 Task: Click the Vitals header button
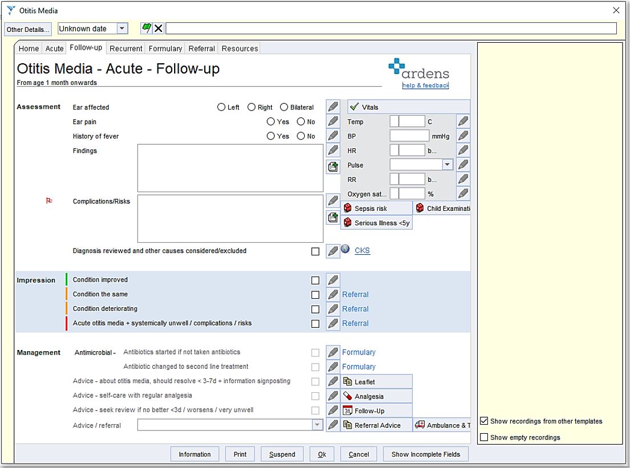tap(409, 107)
